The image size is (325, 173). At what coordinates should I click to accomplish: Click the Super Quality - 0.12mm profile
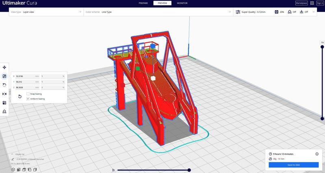pyautogui.click(x=253, y=12)
